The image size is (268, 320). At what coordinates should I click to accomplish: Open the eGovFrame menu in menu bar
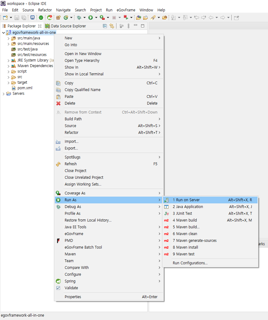pos(126,10)
